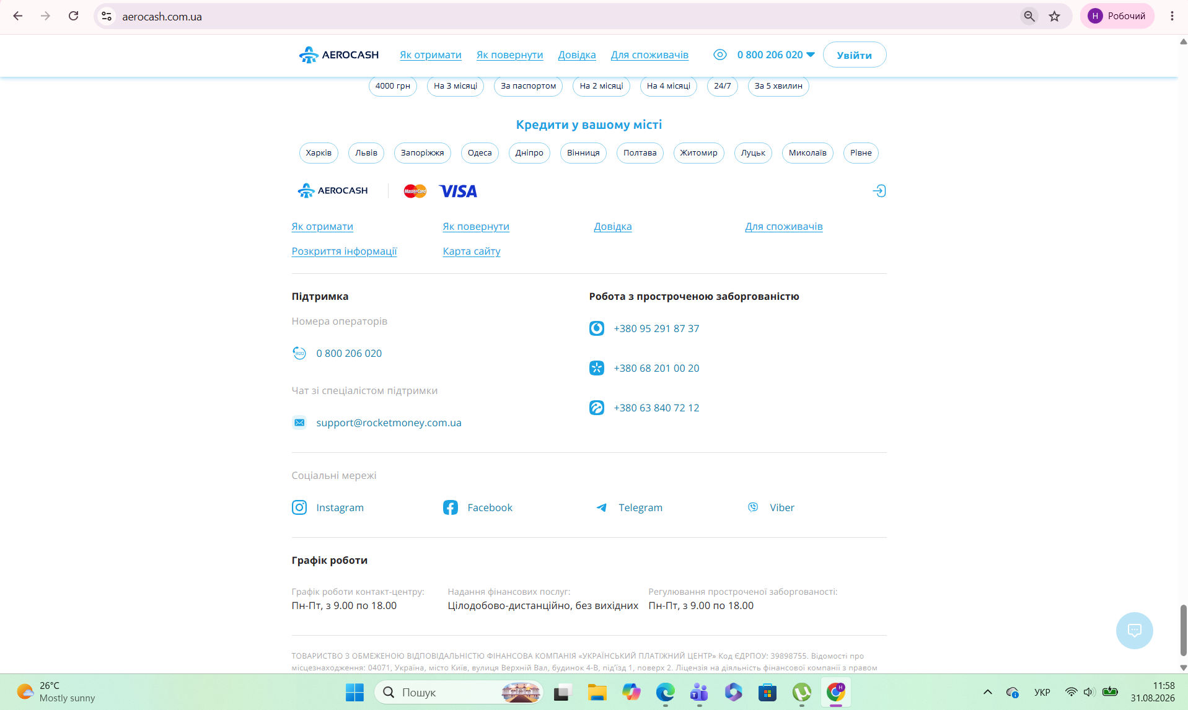This screenshot has height=710, width=1188.
Task: Show hidden system tray icons chevron
Action: click(988, 692)
